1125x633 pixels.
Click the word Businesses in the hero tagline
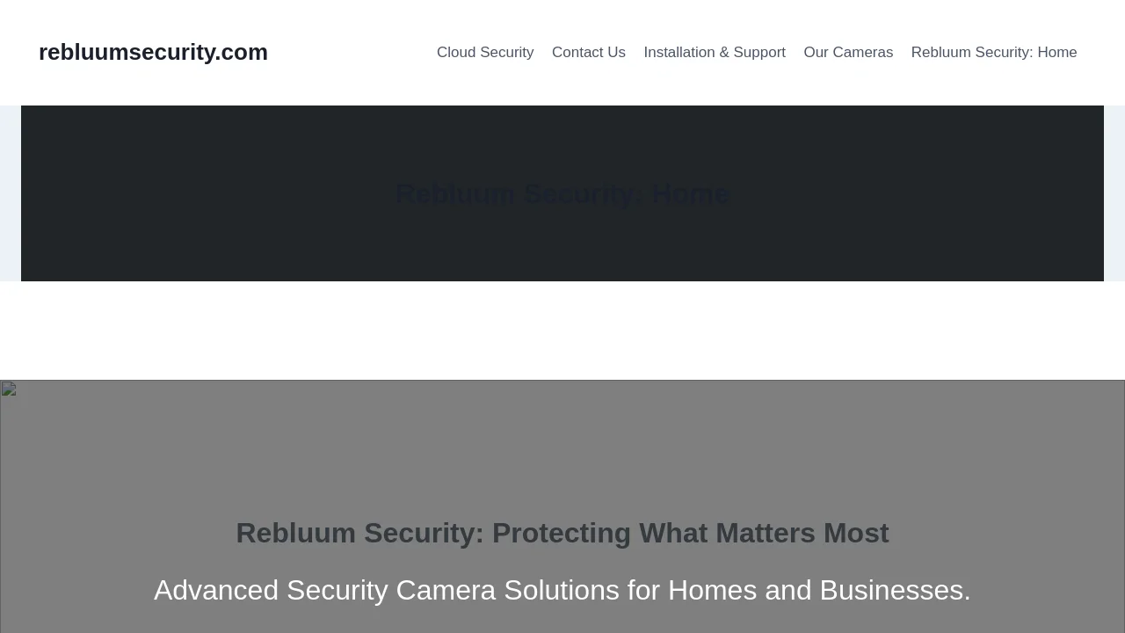(895, 590)
